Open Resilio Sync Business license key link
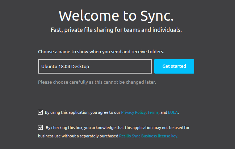Screen dimensions: 235x149 tap(148, 136)
